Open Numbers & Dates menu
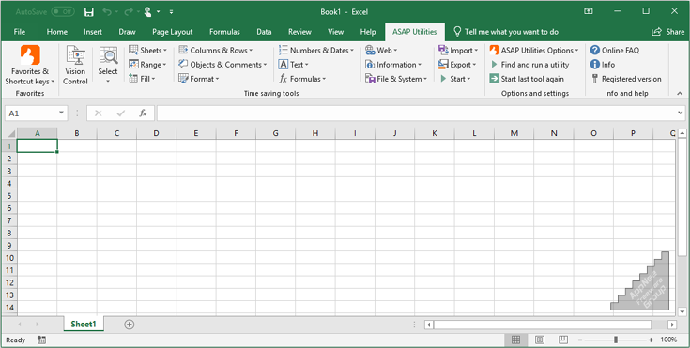This screenshot has width=690, height=348. (316, 50)
